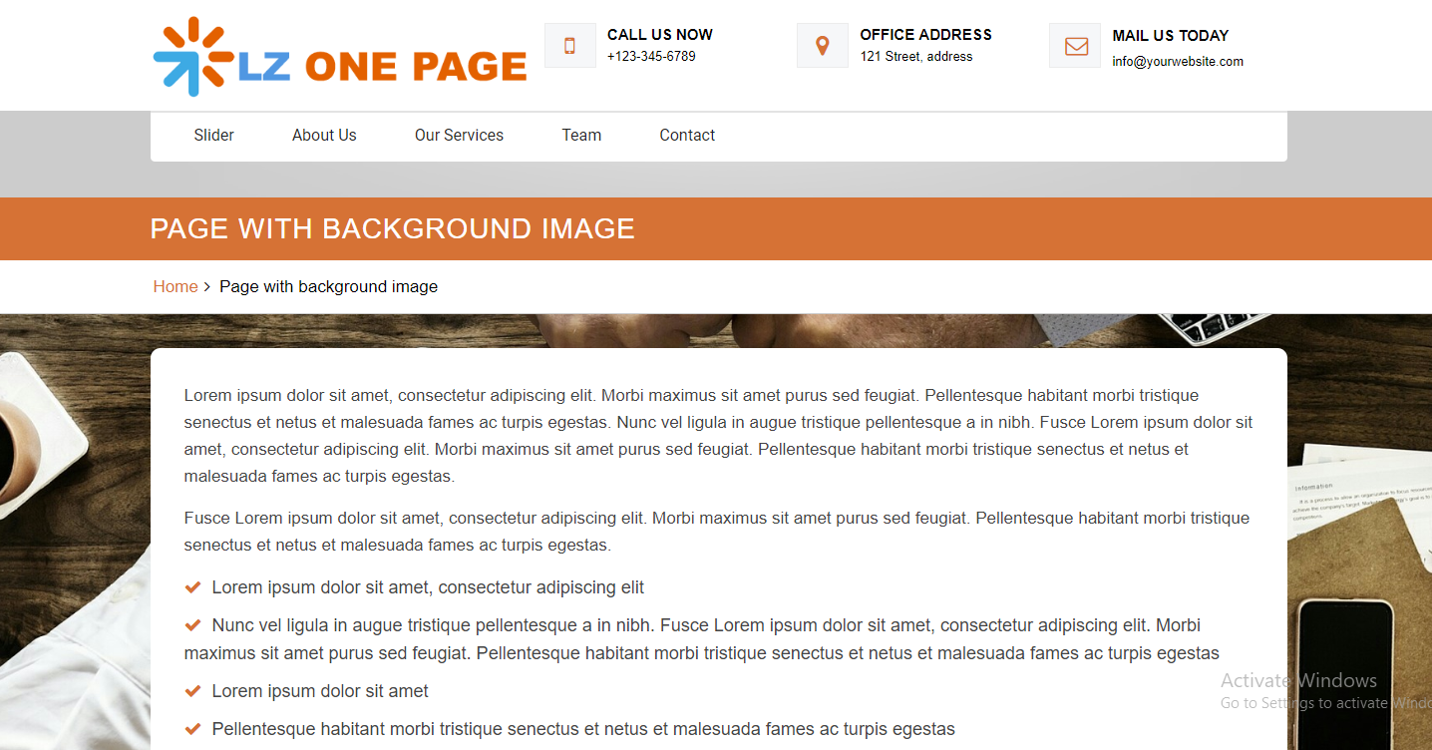Click the 'PAGE WITH BACKGROUND IMAGE' title banner
Screen dimensions: 1432x750
716,228
